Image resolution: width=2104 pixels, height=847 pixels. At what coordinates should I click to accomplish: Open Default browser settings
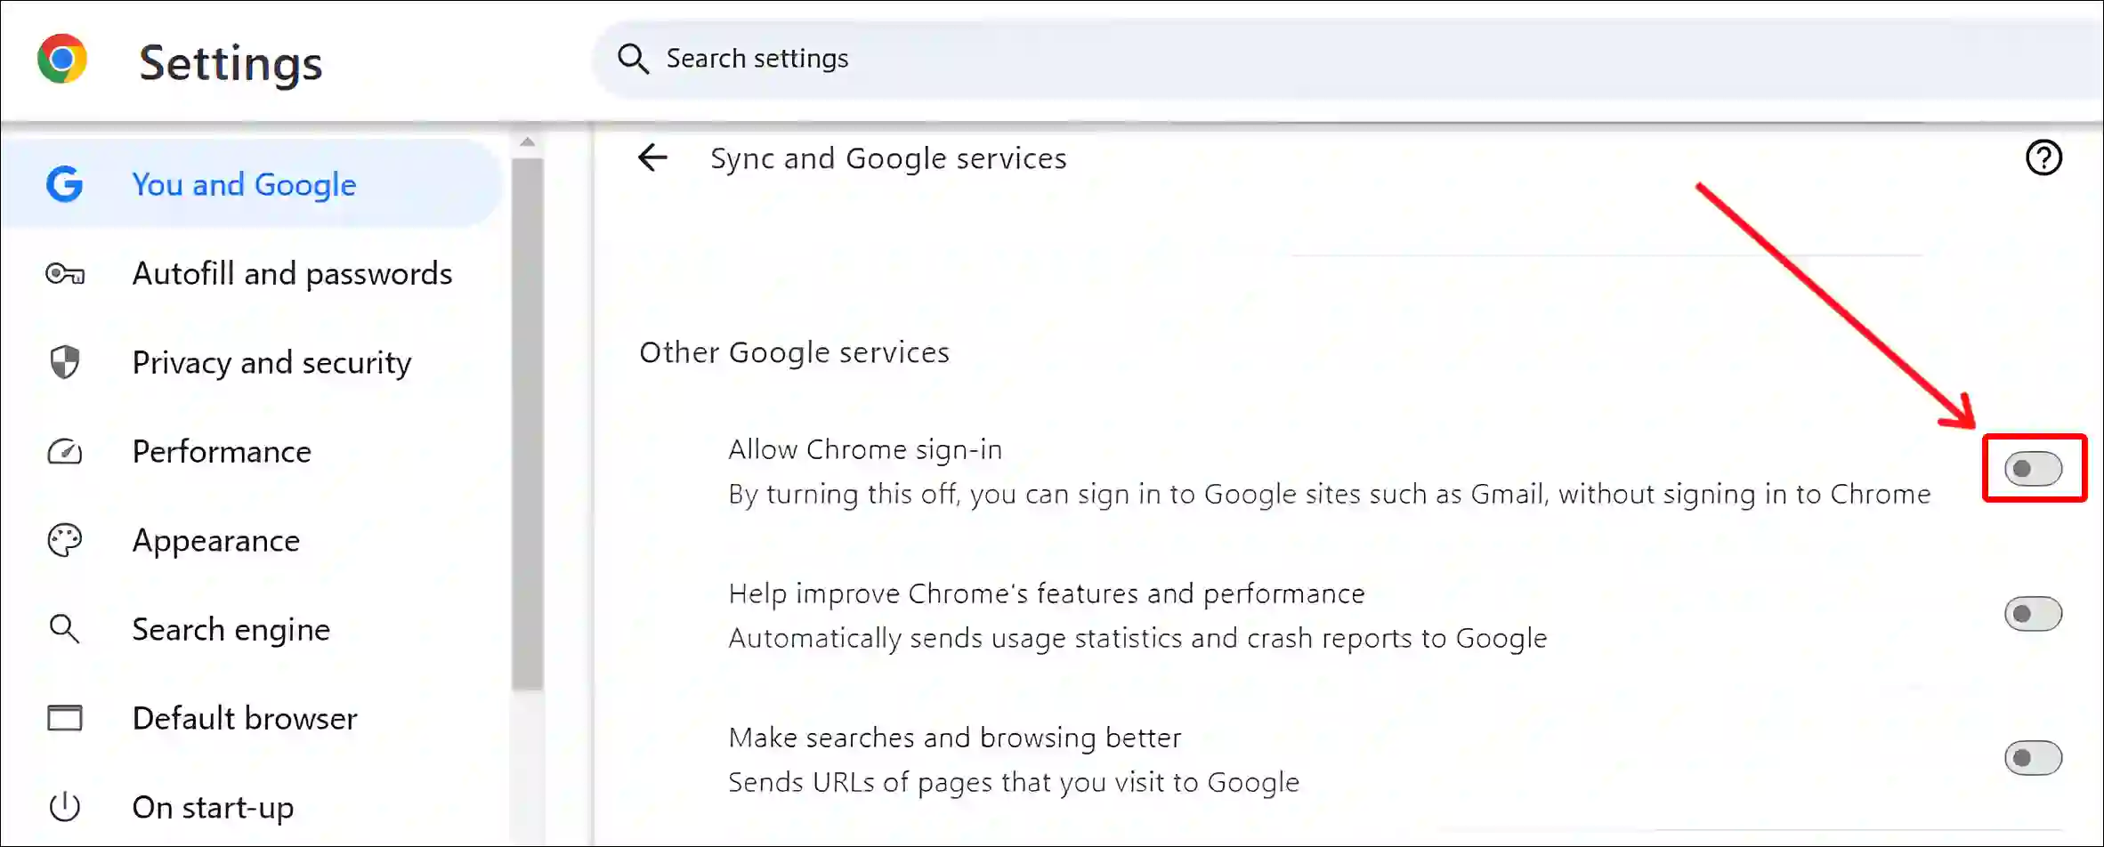tap(245, 719)
